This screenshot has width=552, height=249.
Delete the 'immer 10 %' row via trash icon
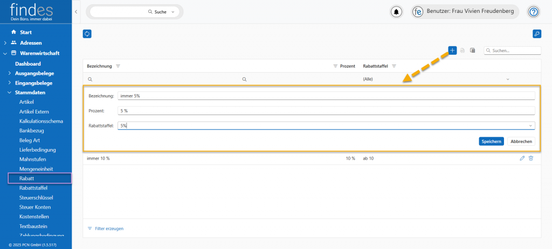tap(531, 158)
